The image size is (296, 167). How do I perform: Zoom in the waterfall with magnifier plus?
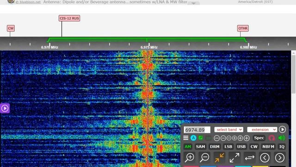190,158
